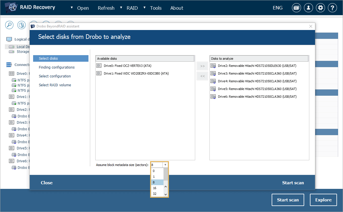Open the About menu item

[x=177, y=8]
